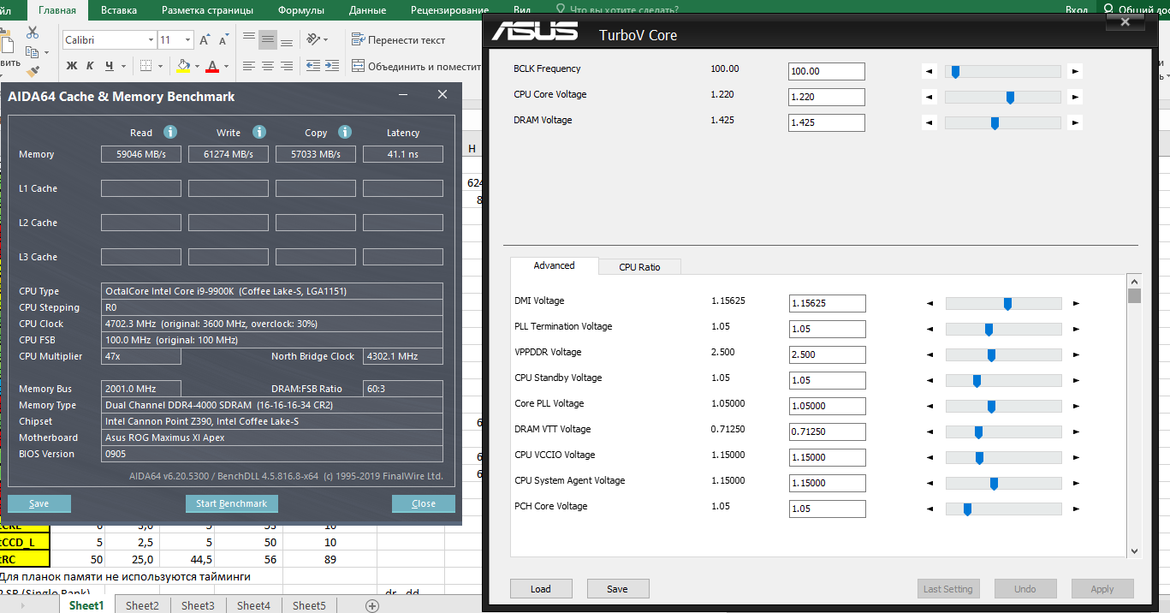Open Read info icon in AIDA64 benchmark
The width and height of the screenshot is (1170, 613).
pyautogui.click(x=170, y=132)
